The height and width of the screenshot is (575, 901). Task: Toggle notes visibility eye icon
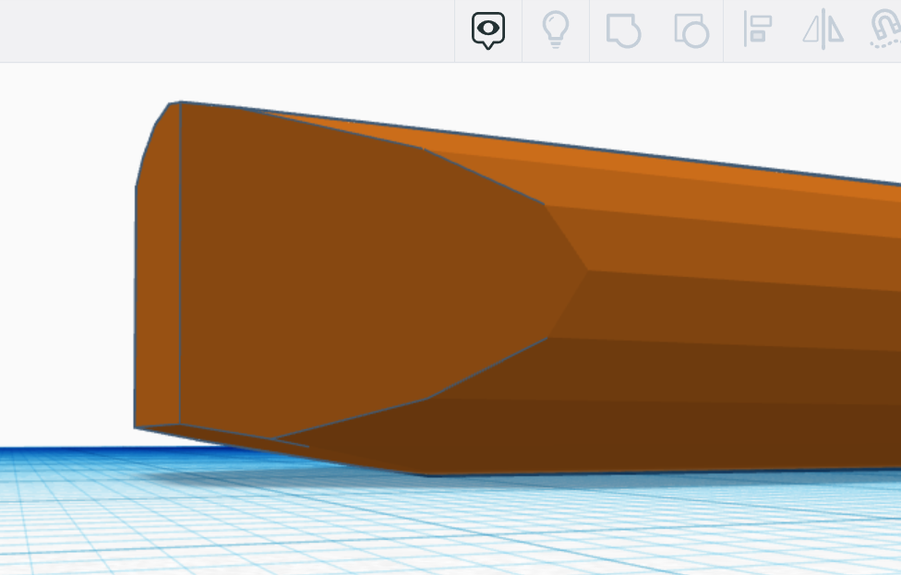(488, 30)
